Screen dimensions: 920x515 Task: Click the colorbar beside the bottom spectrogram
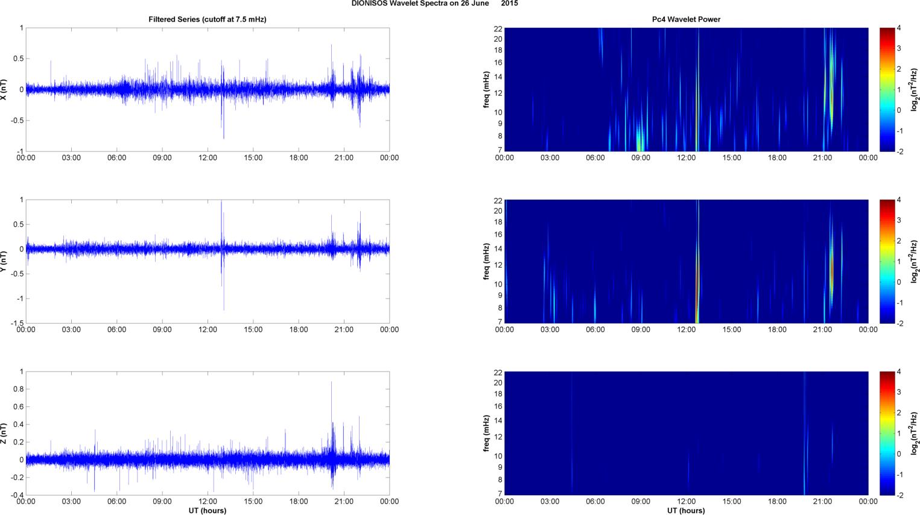887,433
